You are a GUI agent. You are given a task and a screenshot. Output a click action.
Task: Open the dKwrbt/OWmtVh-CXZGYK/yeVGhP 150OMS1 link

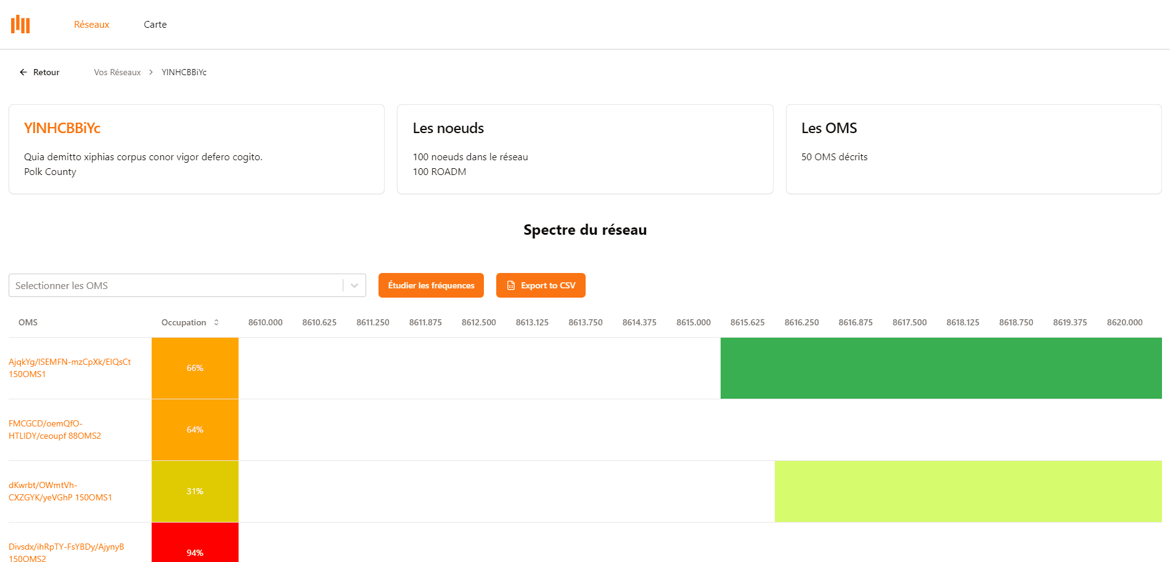pyautogui.click(x=60, y=491)
